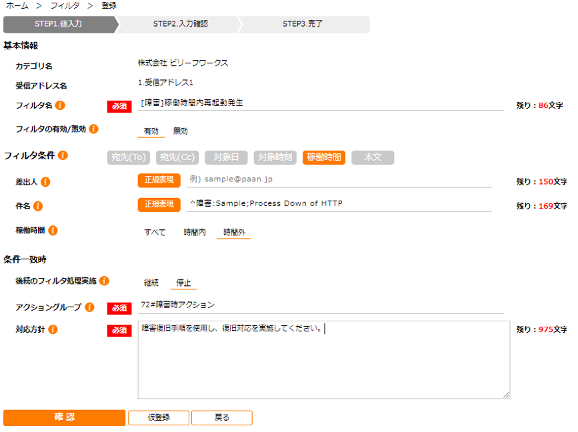
Task: Click inside the 対応方針 text area
Action: click(x=324, y=360)
